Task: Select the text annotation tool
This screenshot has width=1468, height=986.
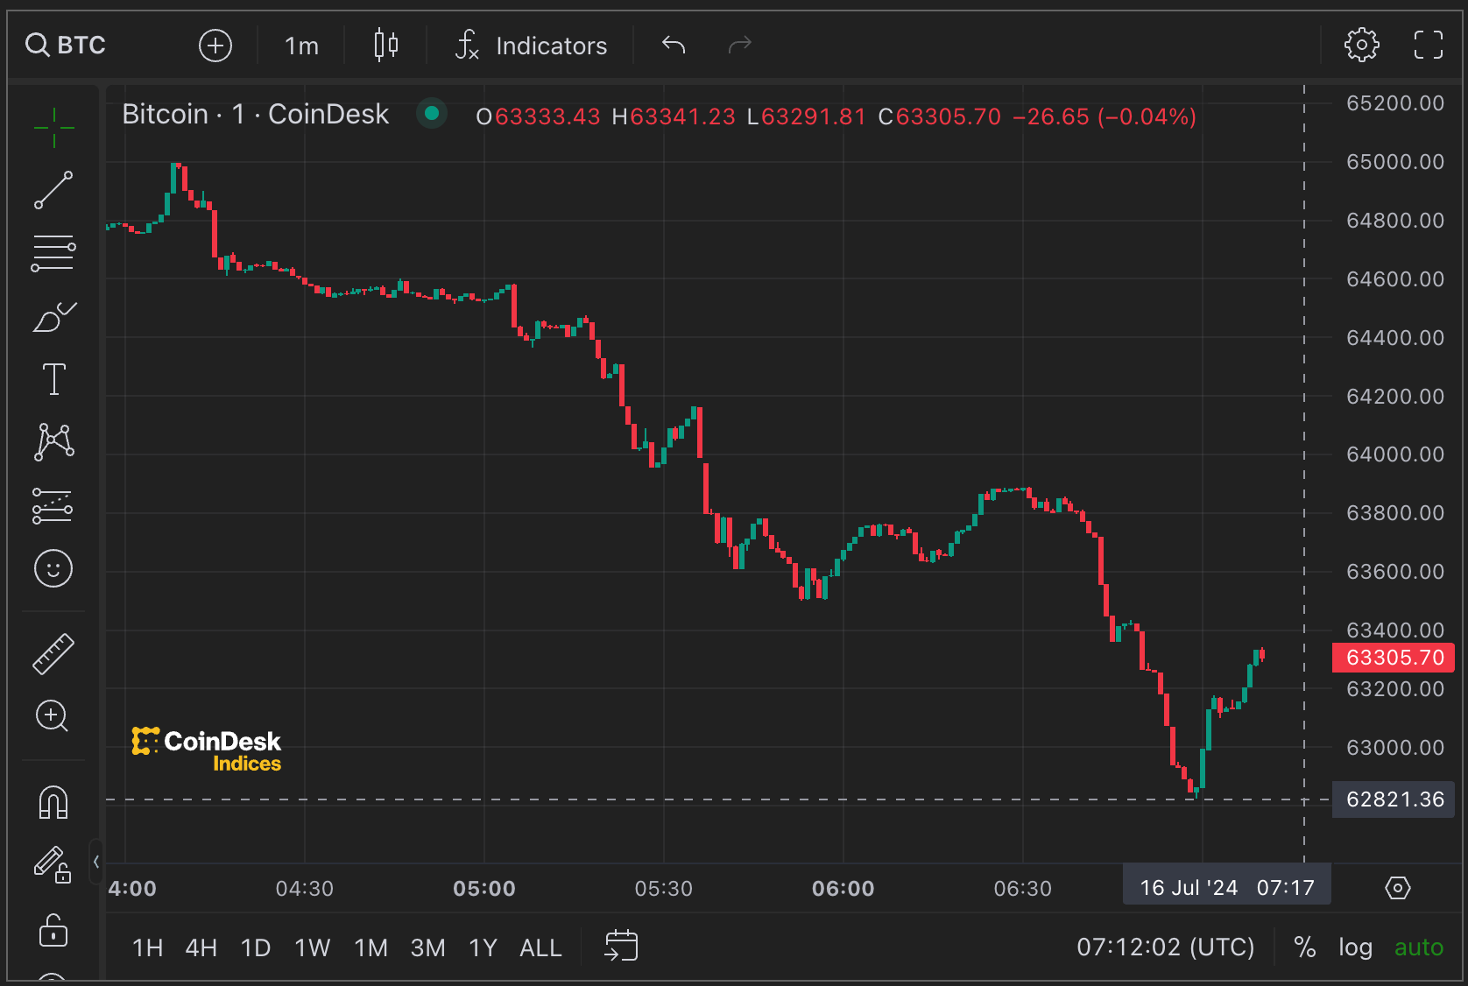Action: [x=53, y=379]
